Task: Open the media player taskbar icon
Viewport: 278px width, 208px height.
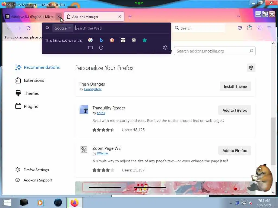Action: [40, 203]
